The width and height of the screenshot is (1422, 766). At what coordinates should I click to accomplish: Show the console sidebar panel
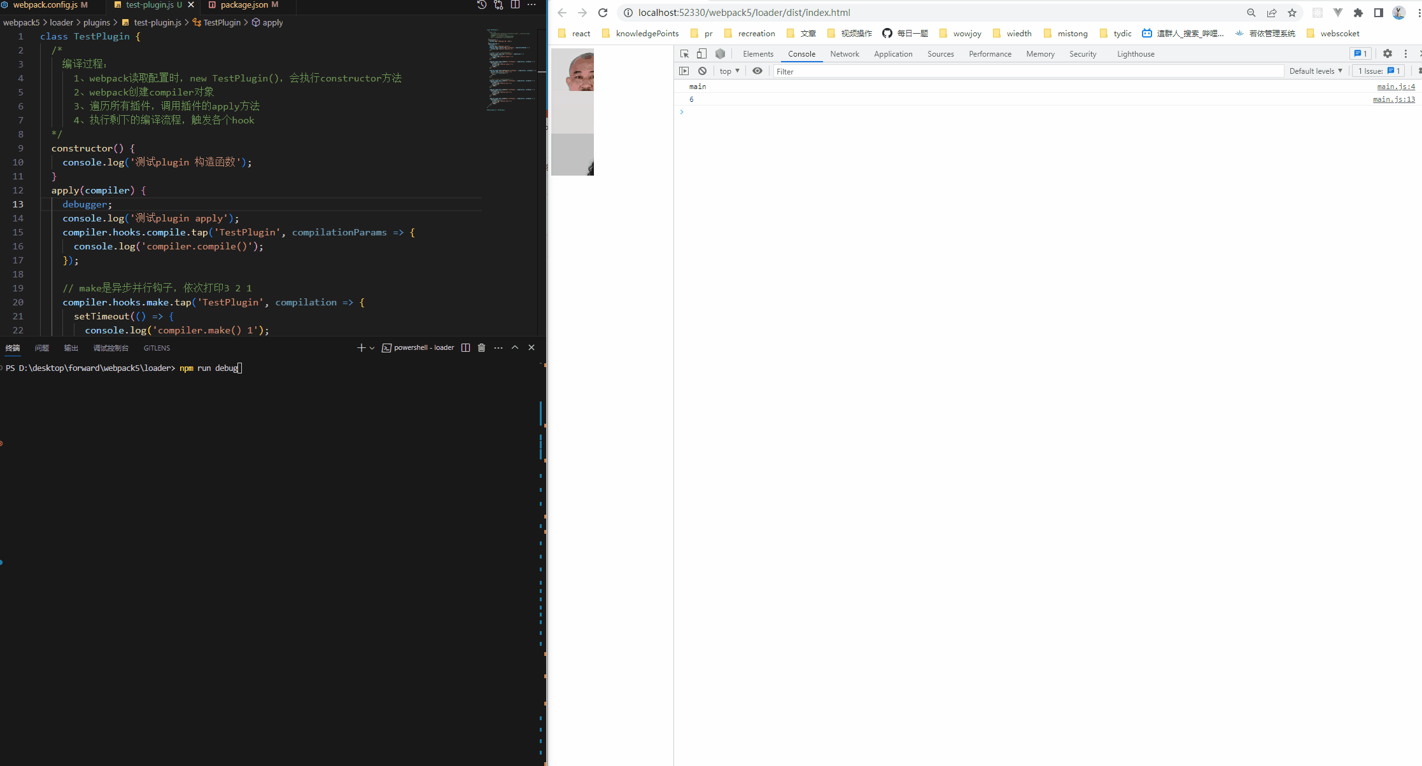tap(684, 71)
